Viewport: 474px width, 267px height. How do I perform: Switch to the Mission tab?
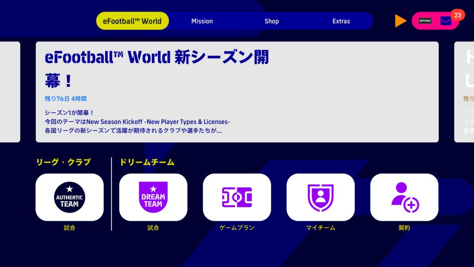(x=202, y=21)
